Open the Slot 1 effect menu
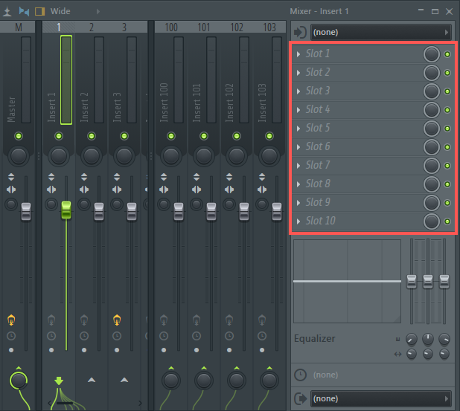The height and width of the screenshot is (411, 460). [298, 54]
